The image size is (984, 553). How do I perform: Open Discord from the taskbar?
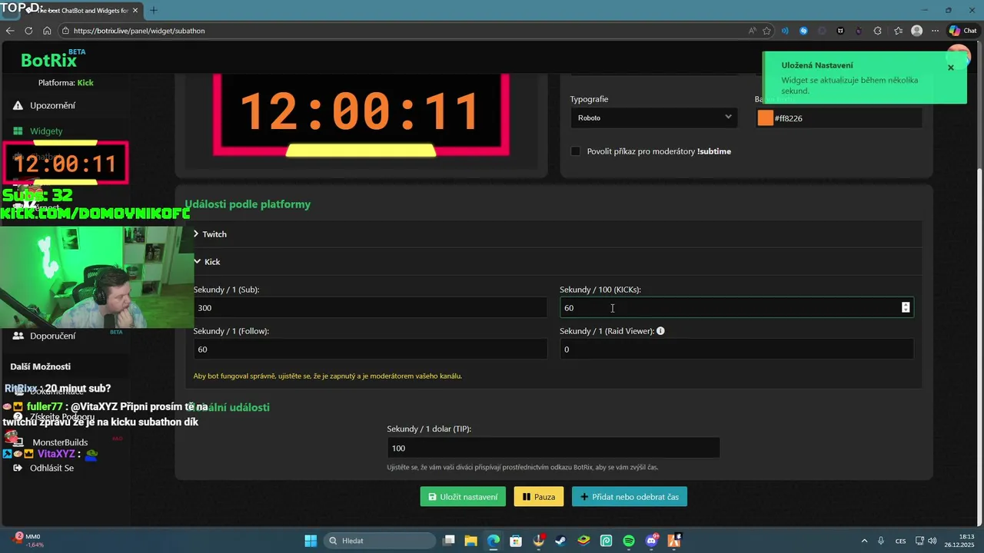coord(652,541)
